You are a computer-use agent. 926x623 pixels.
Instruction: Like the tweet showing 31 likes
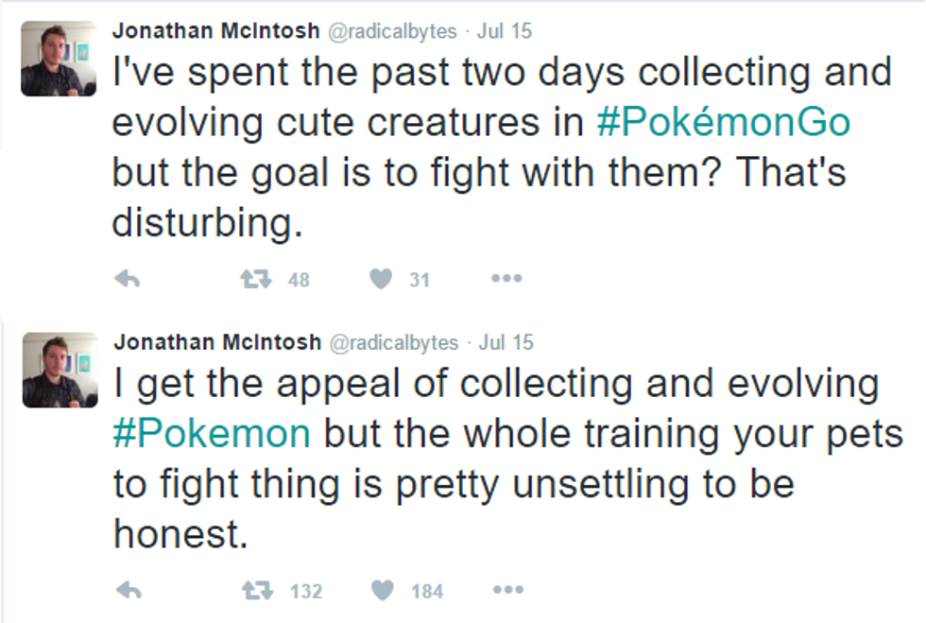point(381,279)
